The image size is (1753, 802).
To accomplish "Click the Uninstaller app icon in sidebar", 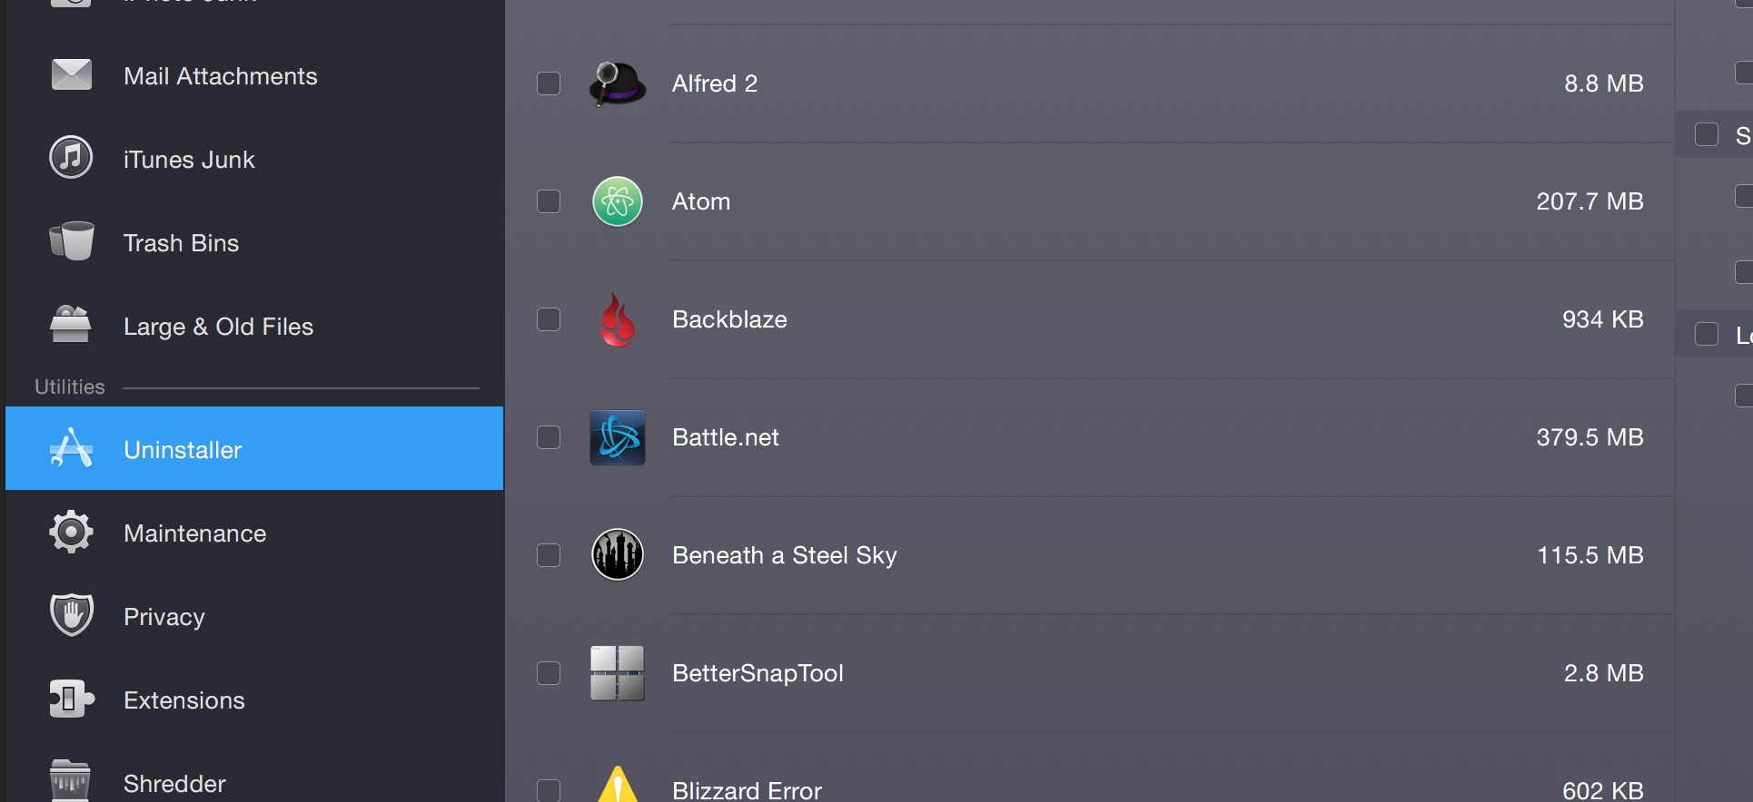I will [71, 448].
